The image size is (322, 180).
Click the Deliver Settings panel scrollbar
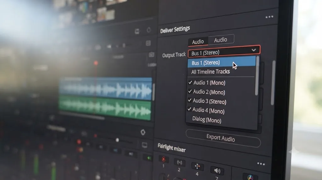273,83
